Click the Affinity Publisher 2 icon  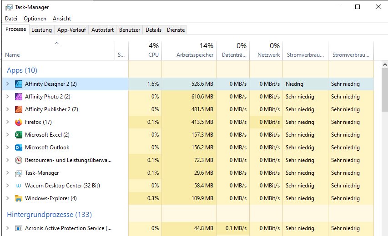[19, 109]
